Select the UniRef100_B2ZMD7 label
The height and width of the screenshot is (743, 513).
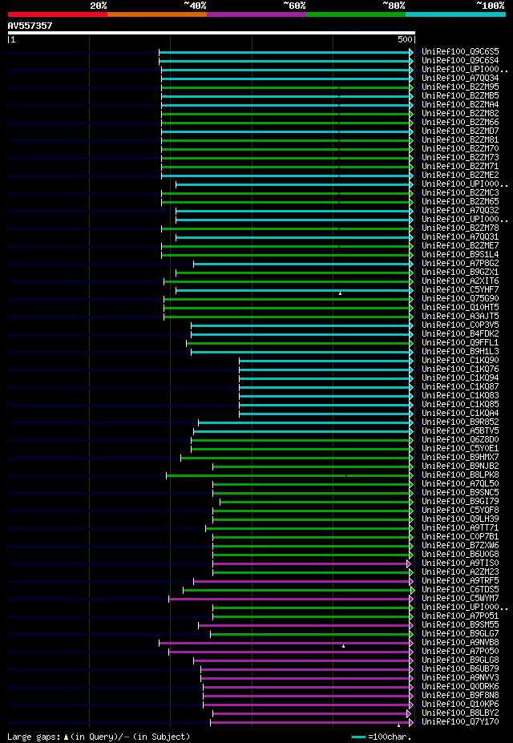460,131
